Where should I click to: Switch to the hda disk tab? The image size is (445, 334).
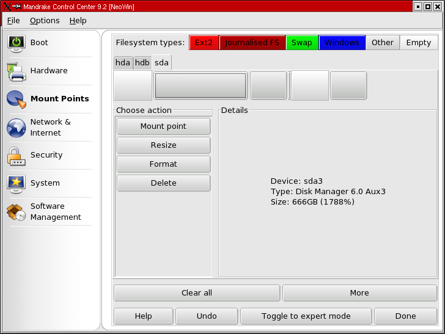point(123,63)
